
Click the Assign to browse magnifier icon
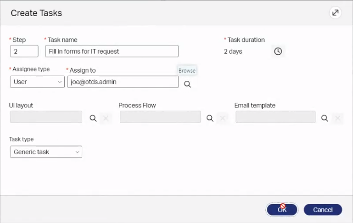point(187,84)
